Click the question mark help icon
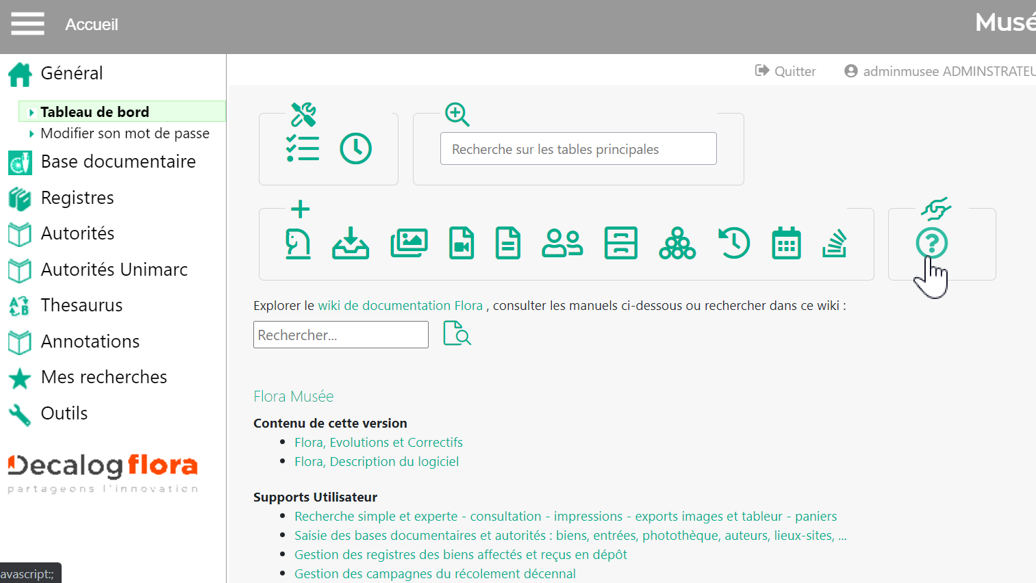This screenshot has height=583, width=1036. pyautogui.click(x=931, y=243)
